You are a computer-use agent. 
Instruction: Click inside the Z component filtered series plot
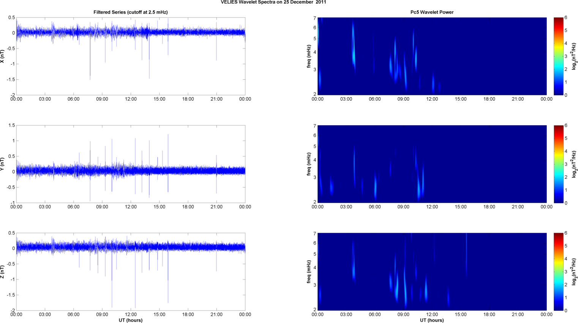point(131,272)
